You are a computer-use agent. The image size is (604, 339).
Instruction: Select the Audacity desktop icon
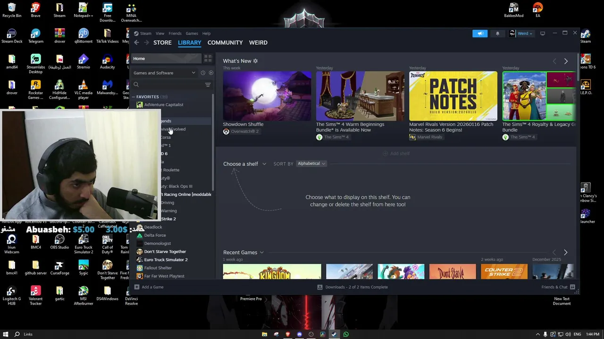[107, 61]
